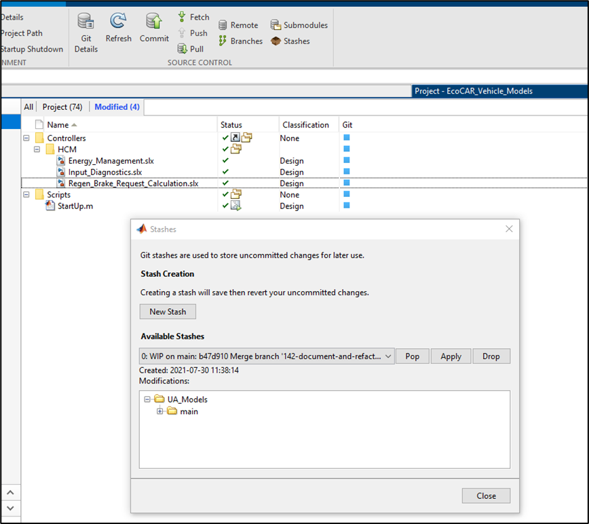Collapse the HCM folder node
This screenshot has height=524, width=589.
tap(37, 149)
